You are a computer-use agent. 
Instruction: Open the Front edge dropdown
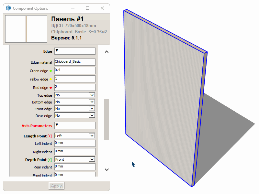(x=92, y=108)
